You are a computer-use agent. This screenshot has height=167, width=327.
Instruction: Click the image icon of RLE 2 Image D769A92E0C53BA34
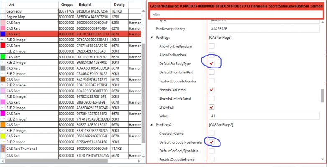tap(3, 40)
